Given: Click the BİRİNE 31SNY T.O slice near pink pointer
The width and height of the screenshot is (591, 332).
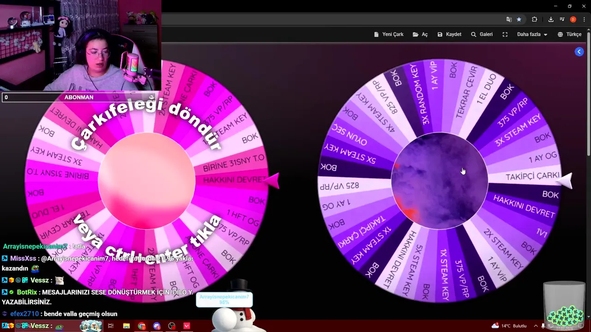Looking at the screenshot, I should (234, 162).
